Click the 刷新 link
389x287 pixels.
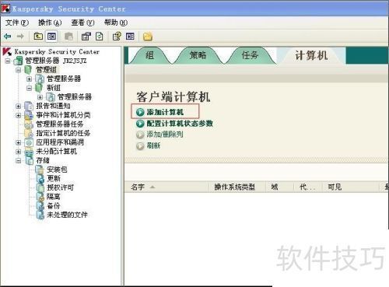[x=153, y=145]
